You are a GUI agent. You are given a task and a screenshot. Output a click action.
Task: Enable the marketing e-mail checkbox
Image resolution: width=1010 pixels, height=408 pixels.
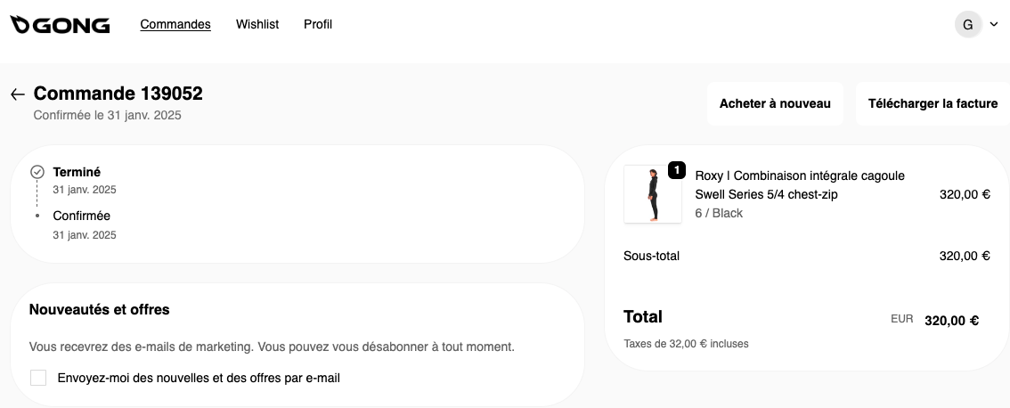38,378
